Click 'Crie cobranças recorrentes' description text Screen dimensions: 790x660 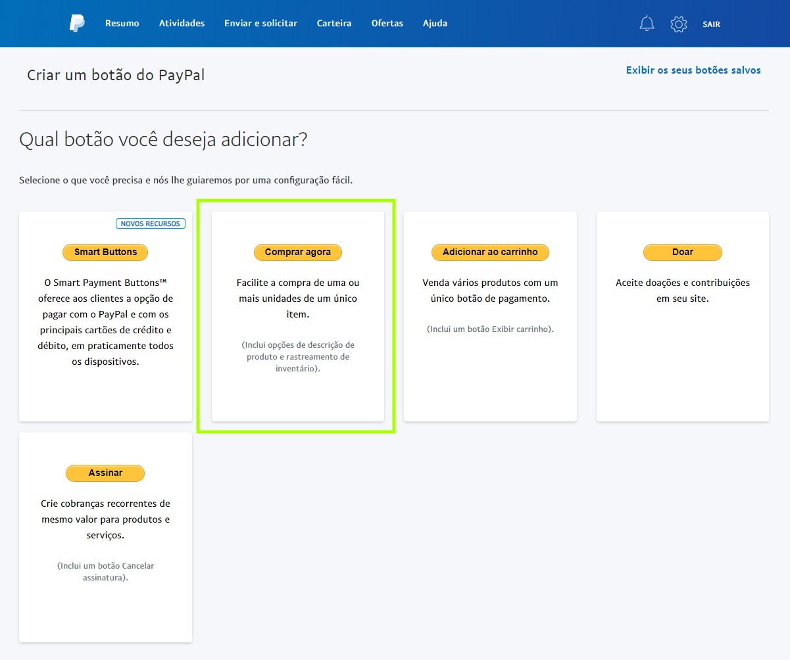[105, 519]
